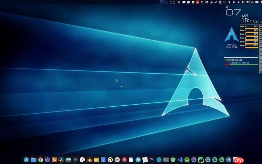The image size is (262, 164).
Task: Launch PyCharm from the dock
Action: click(x=201, y=160)
